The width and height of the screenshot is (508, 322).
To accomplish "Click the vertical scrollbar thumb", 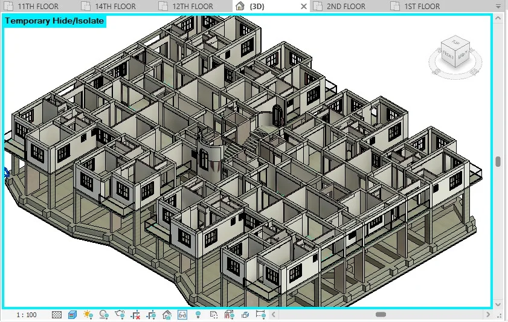I will [498, 161].
